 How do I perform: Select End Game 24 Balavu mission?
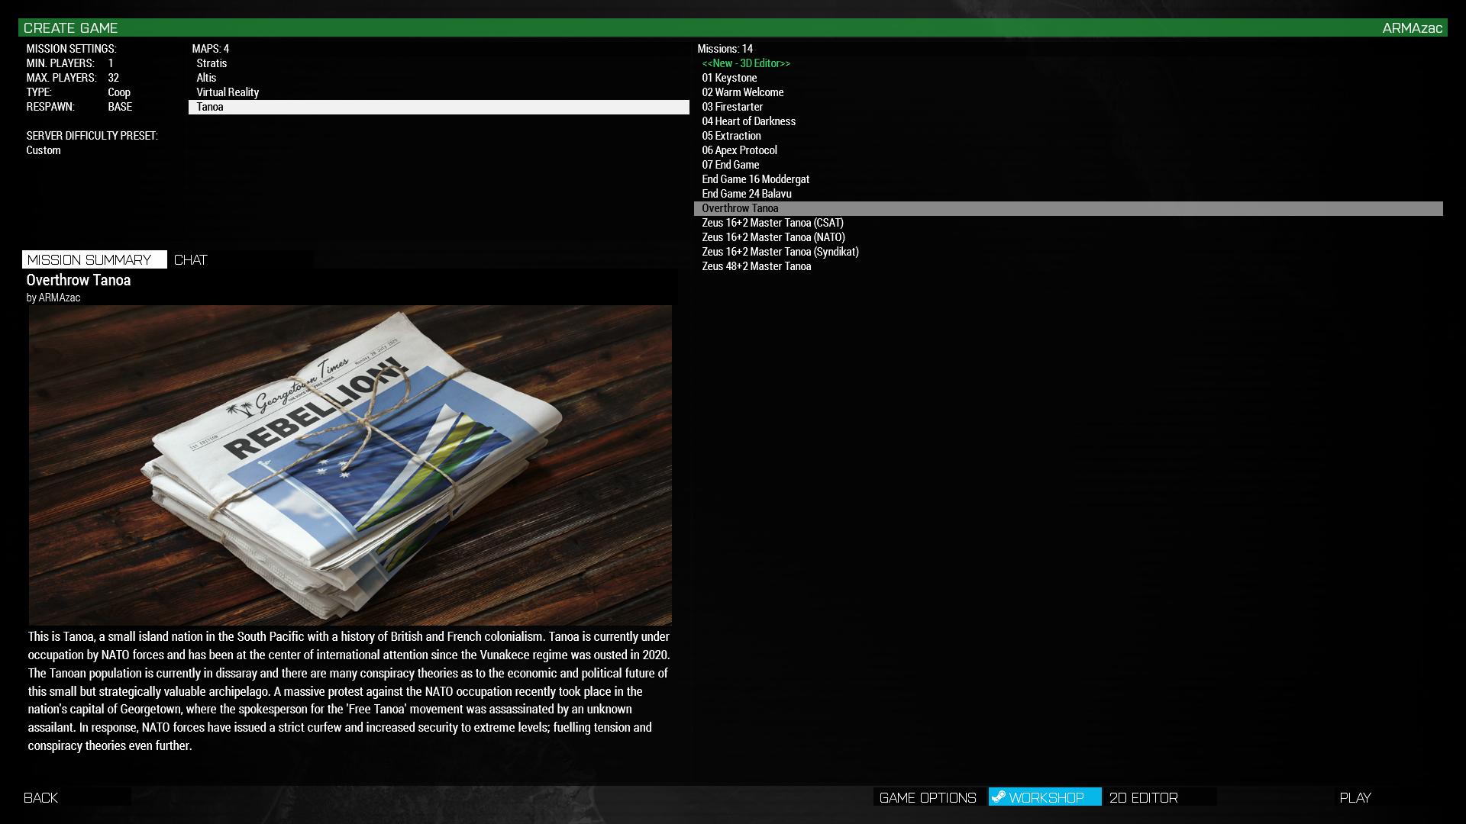pyautogui.click(x=746, y=194)
